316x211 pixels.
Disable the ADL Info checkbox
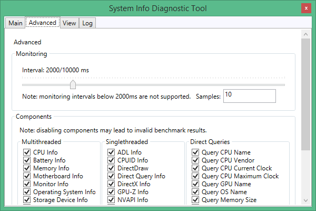coord(111,152)
